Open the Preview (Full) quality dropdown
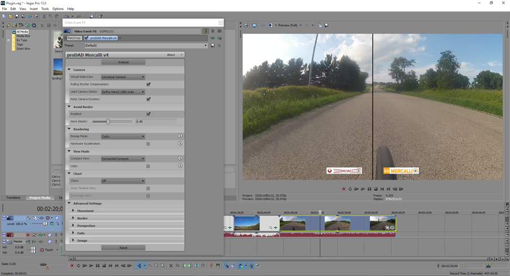This screenshot has width=510, height=276. click(x=290, y=25)
